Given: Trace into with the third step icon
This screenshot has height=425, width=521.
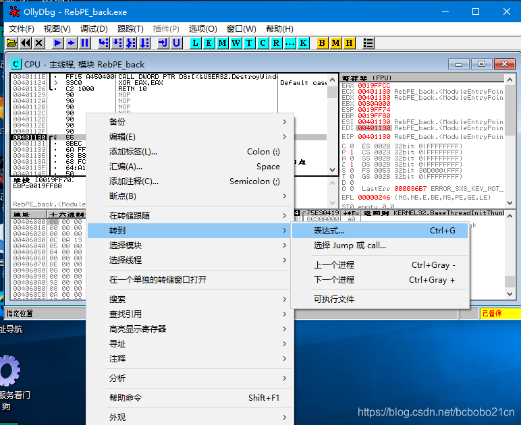Looking at the screenshot, I should [131, 43].
